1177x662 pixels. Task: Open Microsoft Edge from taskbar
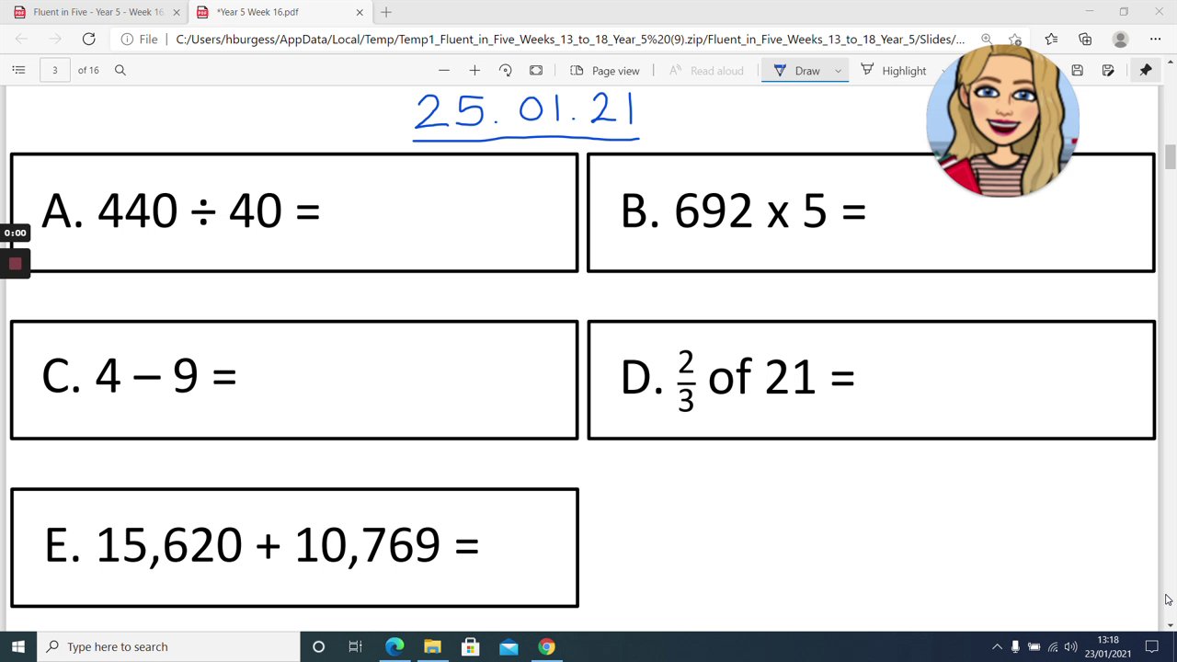pyautogui.click(x=394, y=647)
